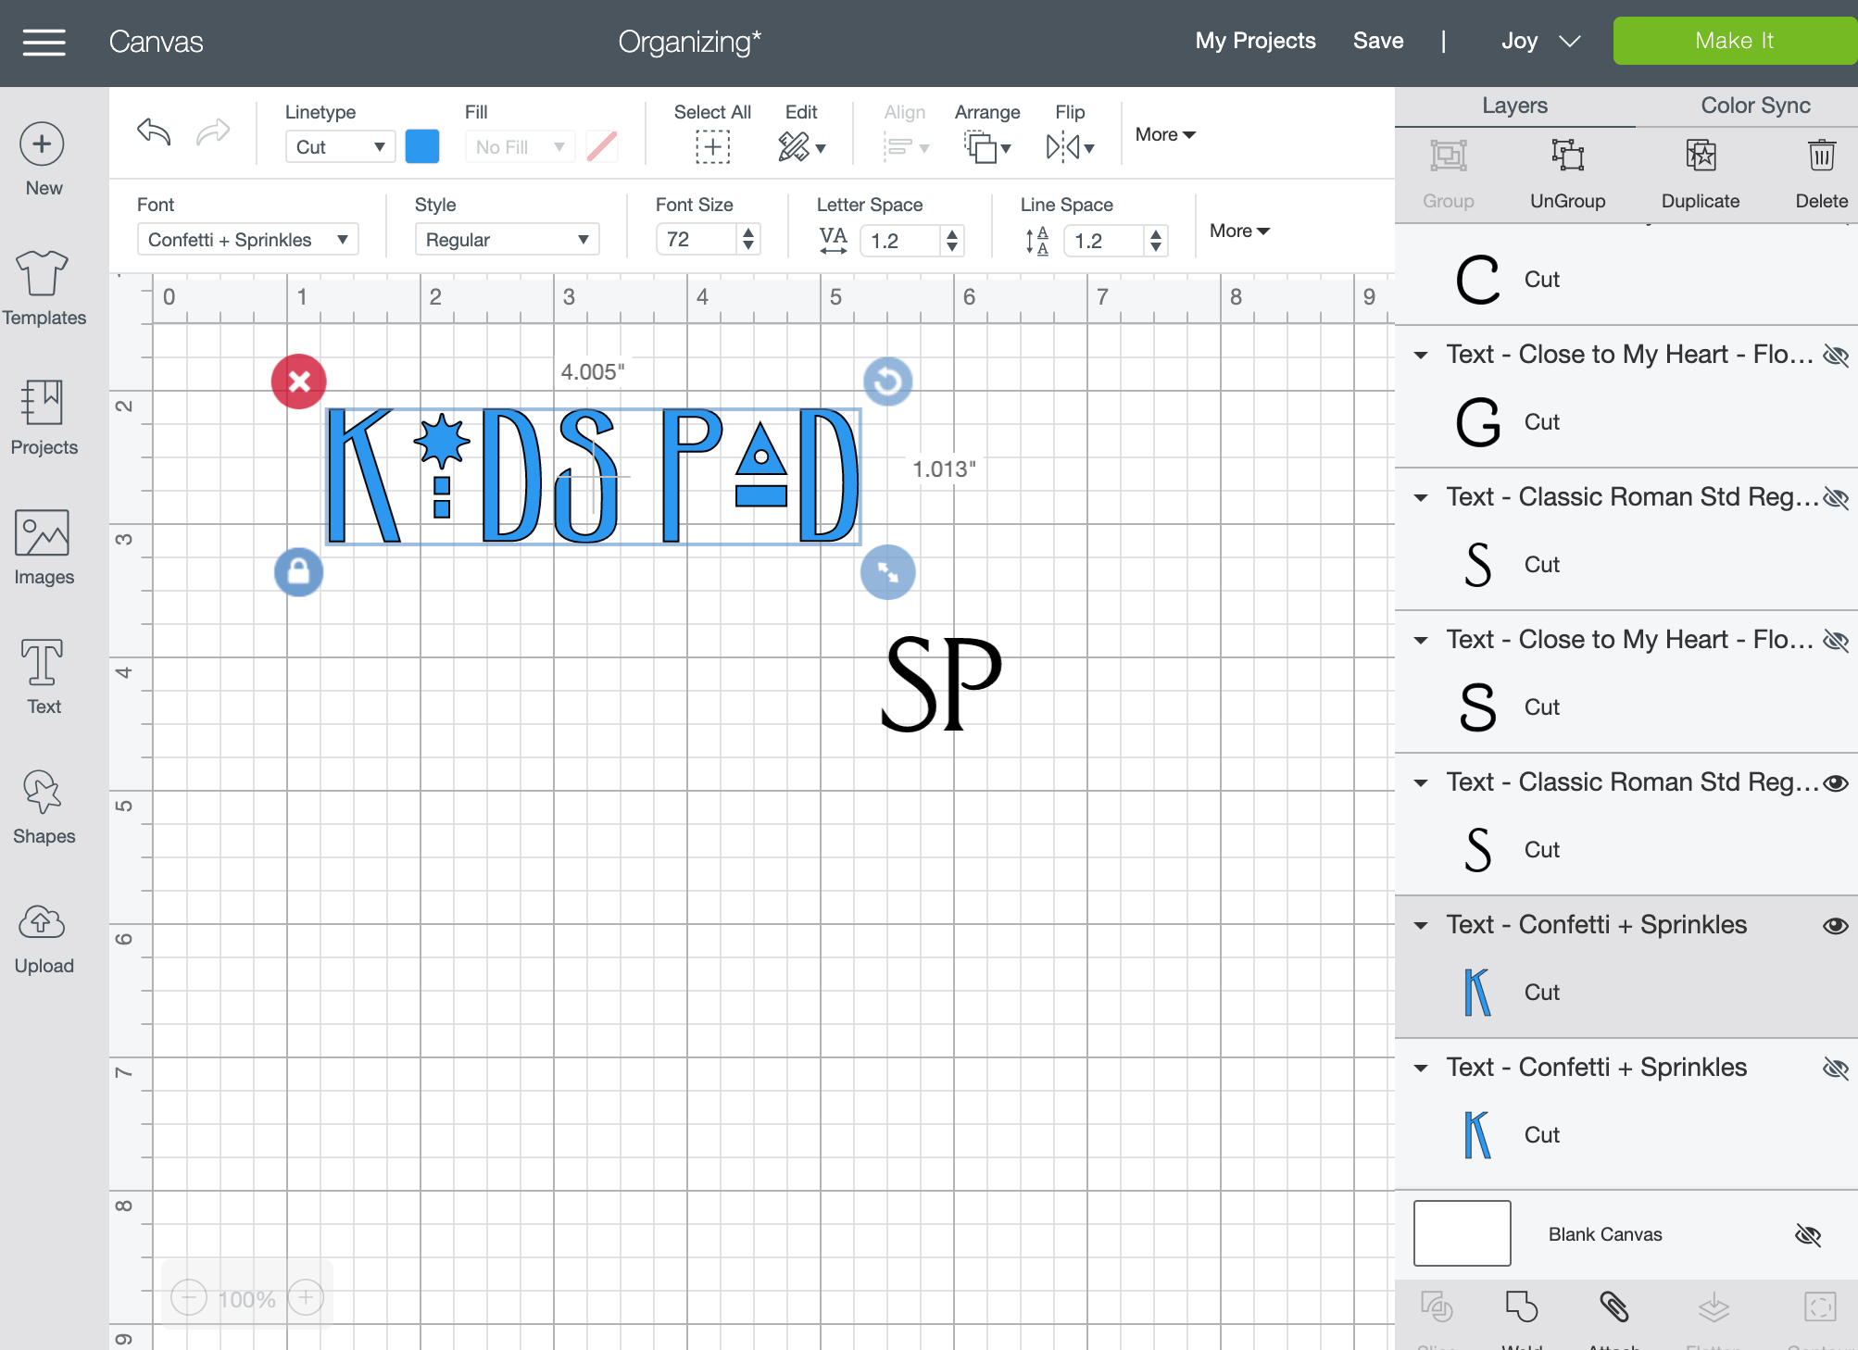Click the Font Size input field

click(697, 240)
